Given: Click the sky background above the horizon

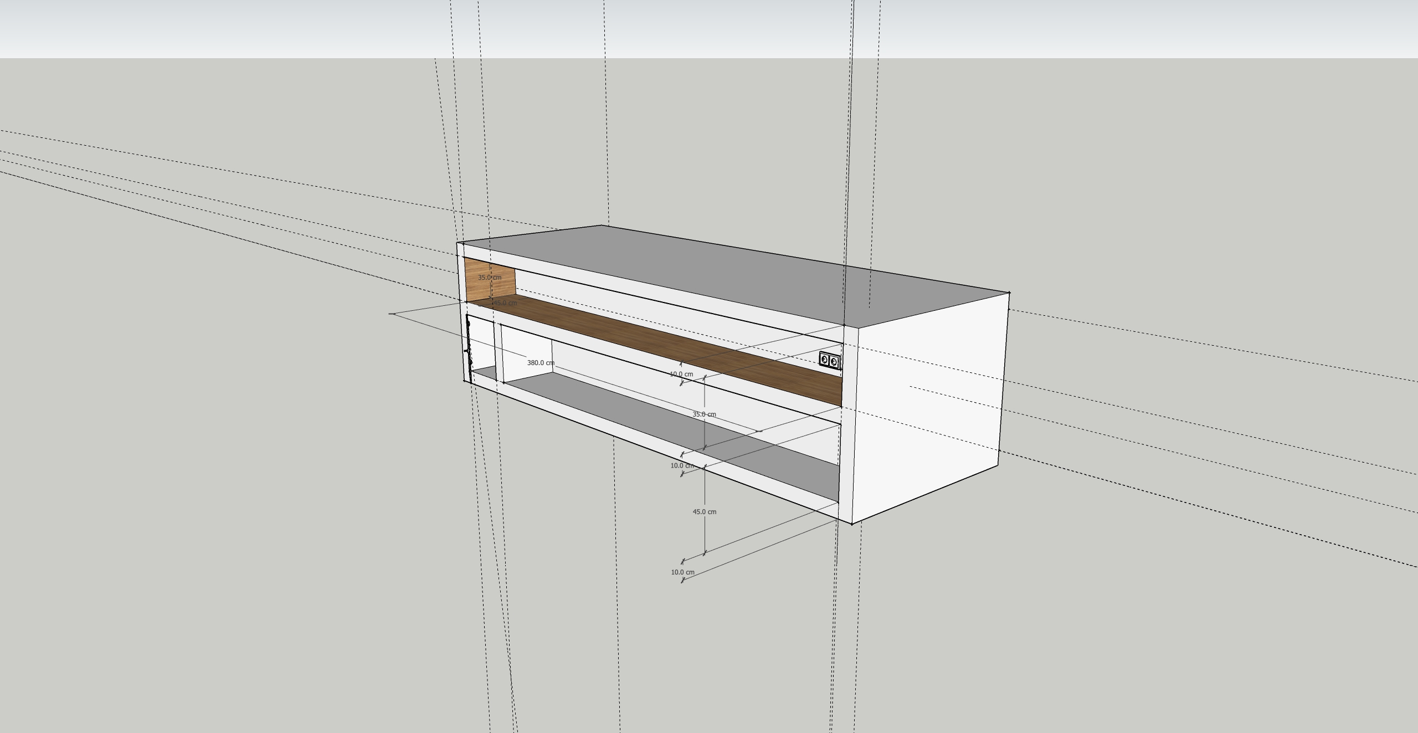Looking at the screenshot, I should (222, 28).
